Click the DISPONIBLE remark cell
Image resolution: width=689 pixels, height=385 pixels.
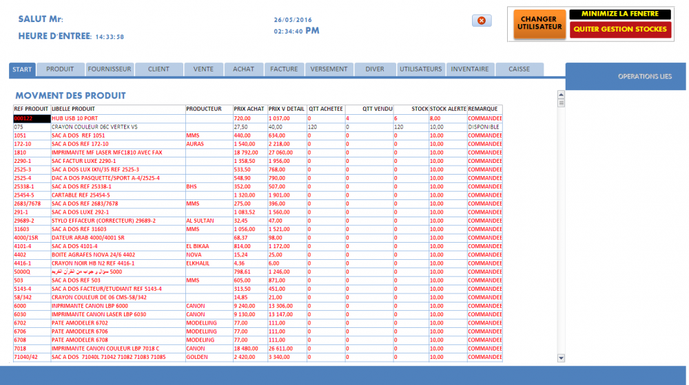pyautogui.click(x=484, y=127)
